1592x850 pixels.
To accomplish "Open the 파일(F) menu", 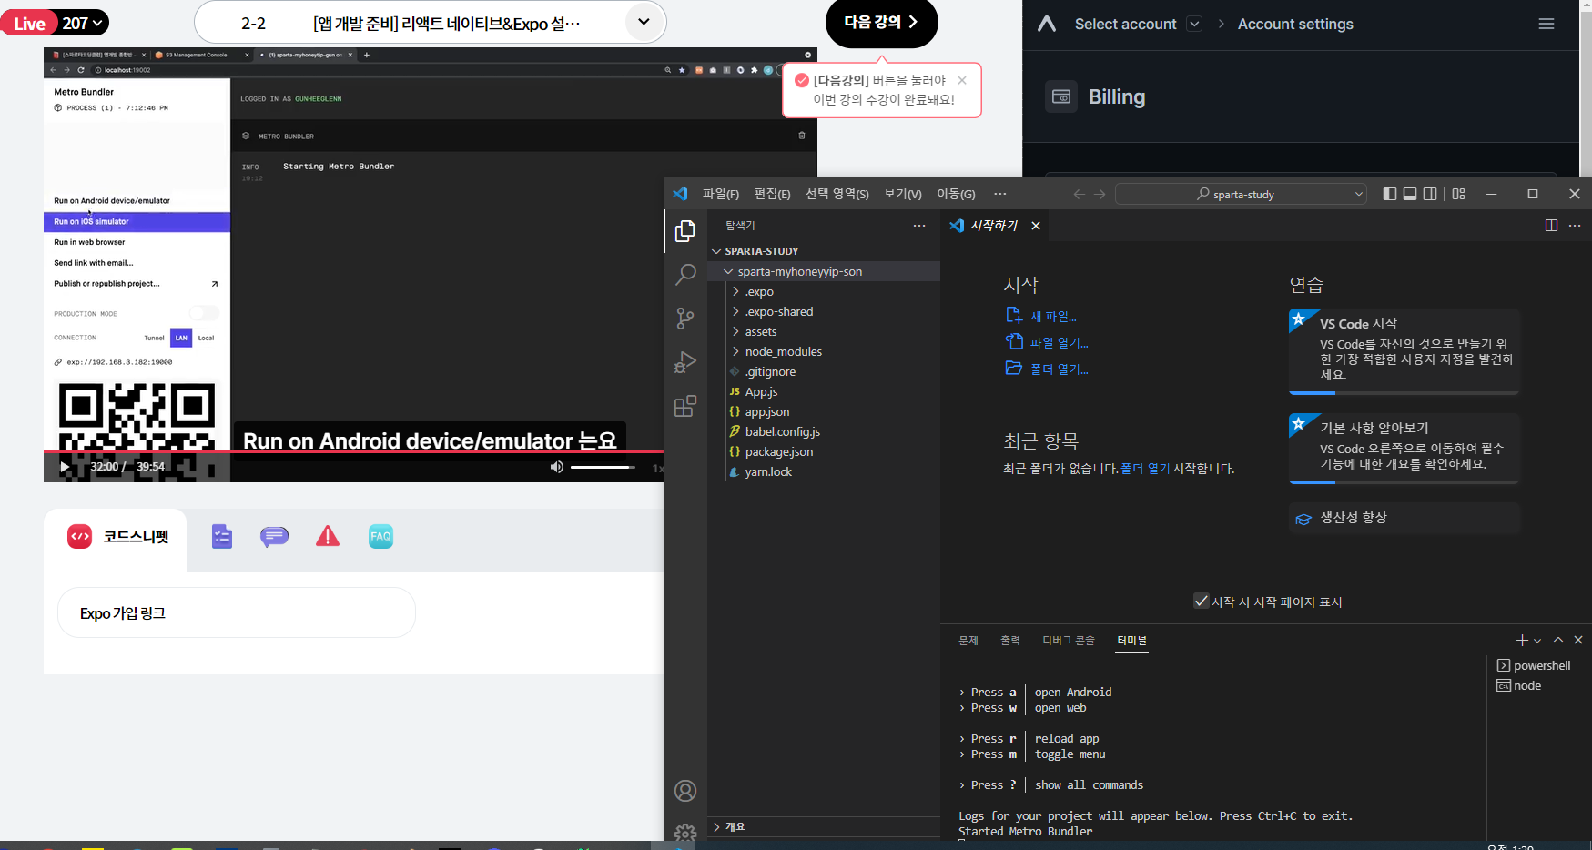I will 721,194.
